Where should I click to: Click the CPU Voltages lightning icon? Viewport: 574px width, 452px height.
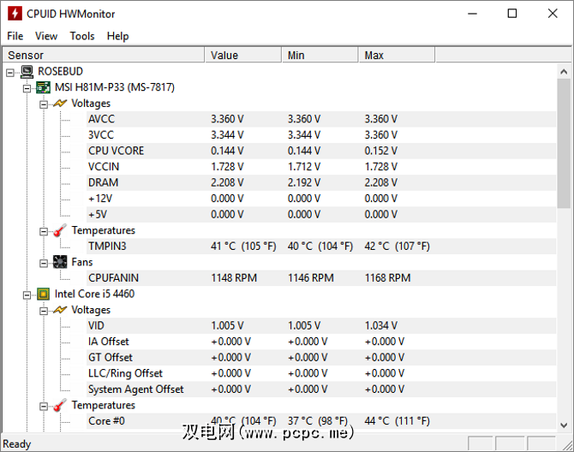[x=60, y=310]
